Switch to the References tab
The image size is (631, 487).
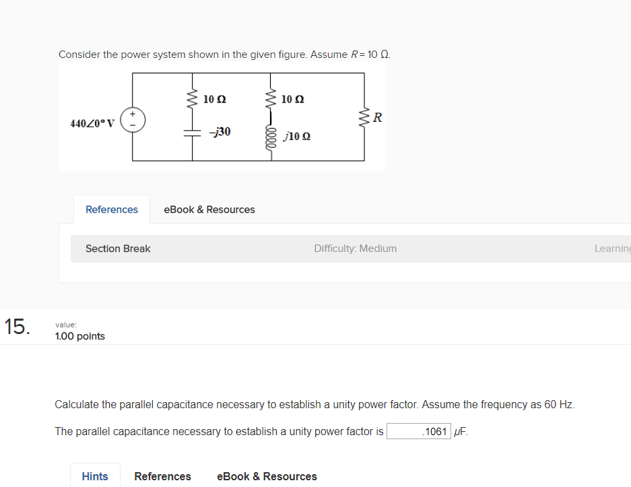point(111,209)
